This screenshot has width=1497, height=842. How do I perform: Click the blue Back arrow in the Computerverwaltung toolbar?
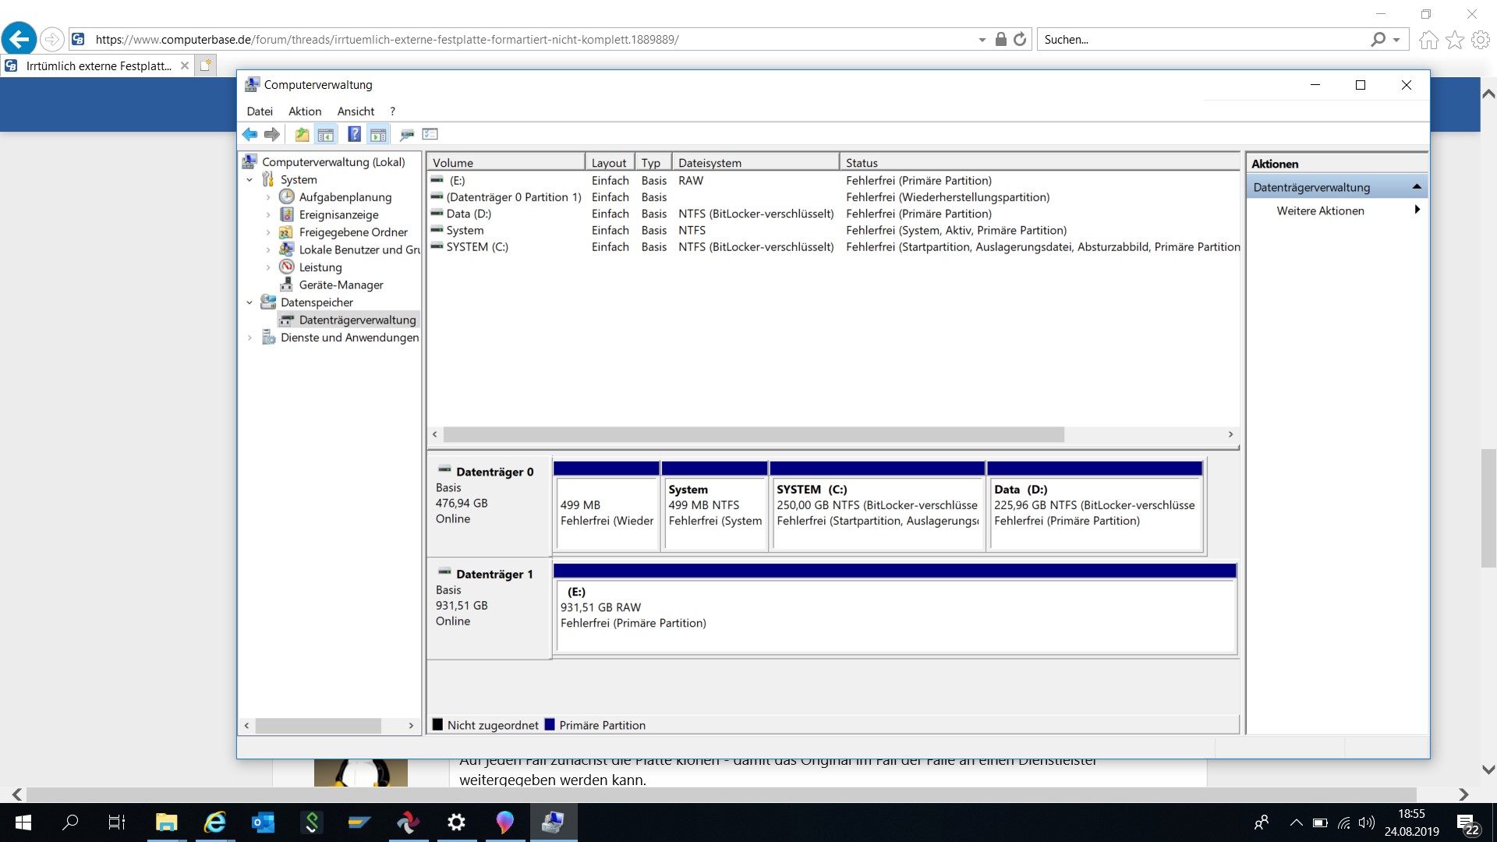coord(249,134)
